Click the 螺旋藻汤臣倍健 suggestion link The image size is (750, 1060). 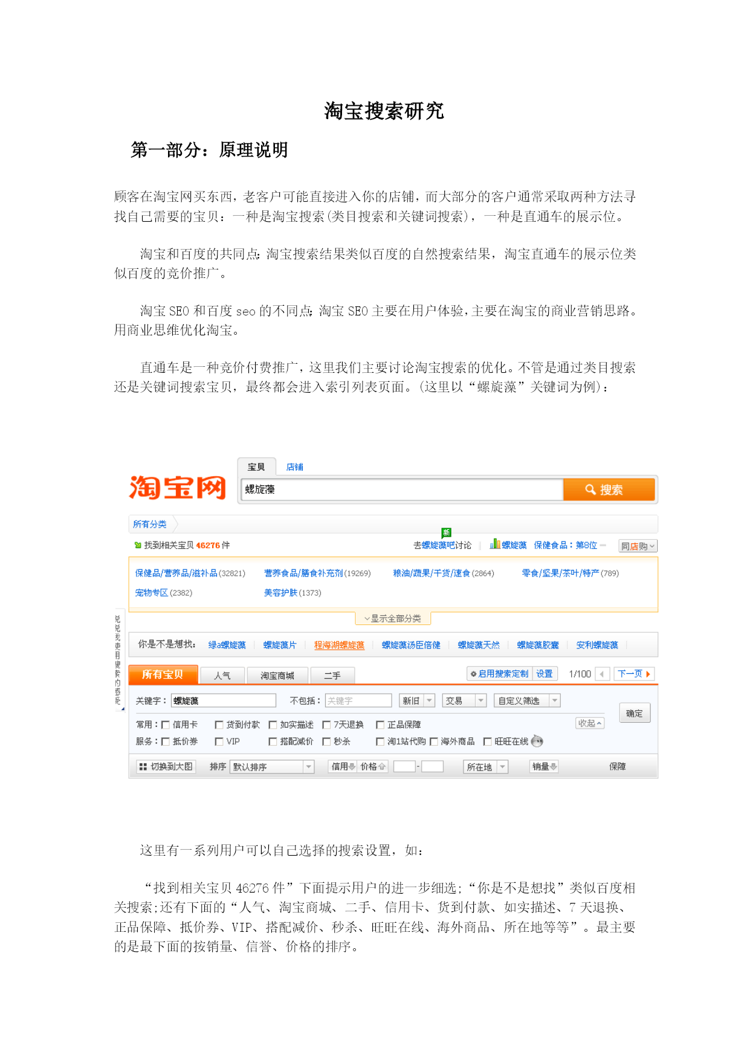click(x=411, y=645)
